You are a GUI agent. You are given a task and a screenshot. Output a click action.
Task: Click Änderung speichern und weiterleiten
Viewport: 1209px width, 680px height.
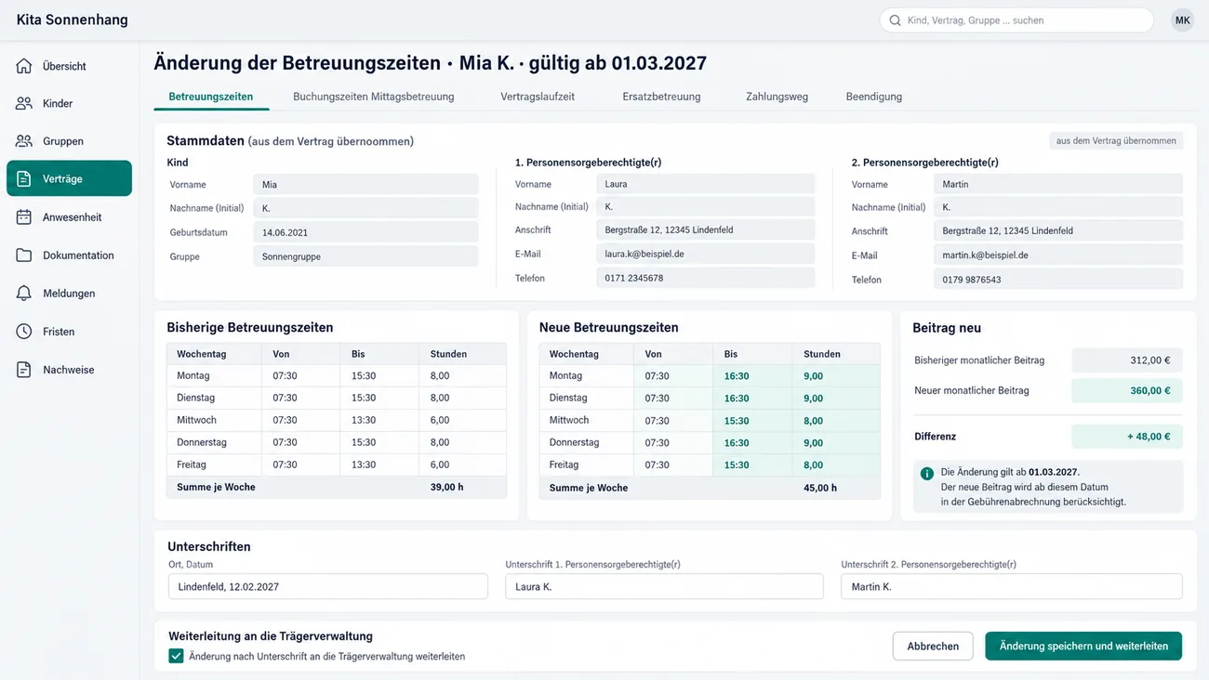[1083, 646]
